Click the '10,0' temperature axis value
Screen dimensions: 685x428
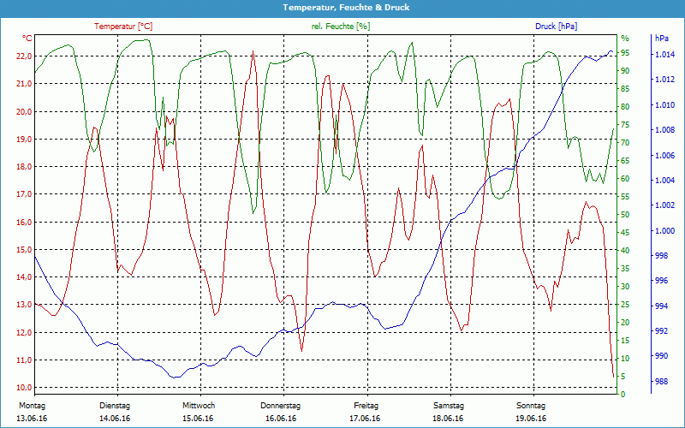24,388
